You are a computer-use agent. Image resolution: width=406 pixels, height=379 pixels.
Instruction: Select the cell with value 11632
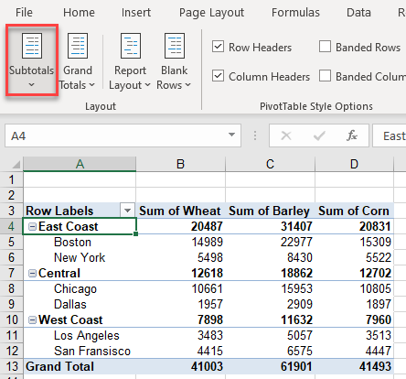point(270,319)
